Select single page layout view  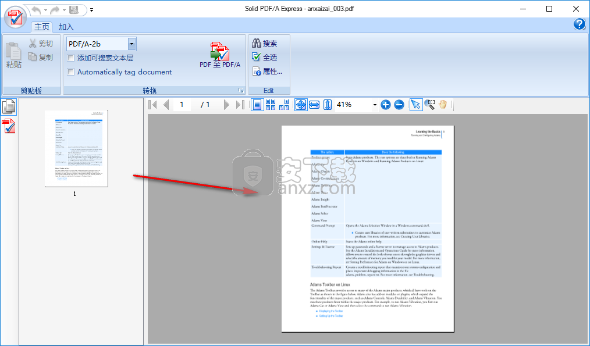(x=257, y=105)
